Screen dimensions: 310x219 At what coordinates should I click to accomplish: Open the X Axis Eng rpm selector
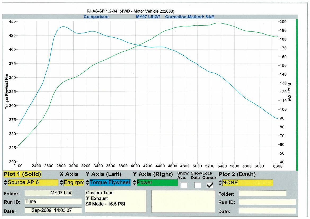[74, 182]
